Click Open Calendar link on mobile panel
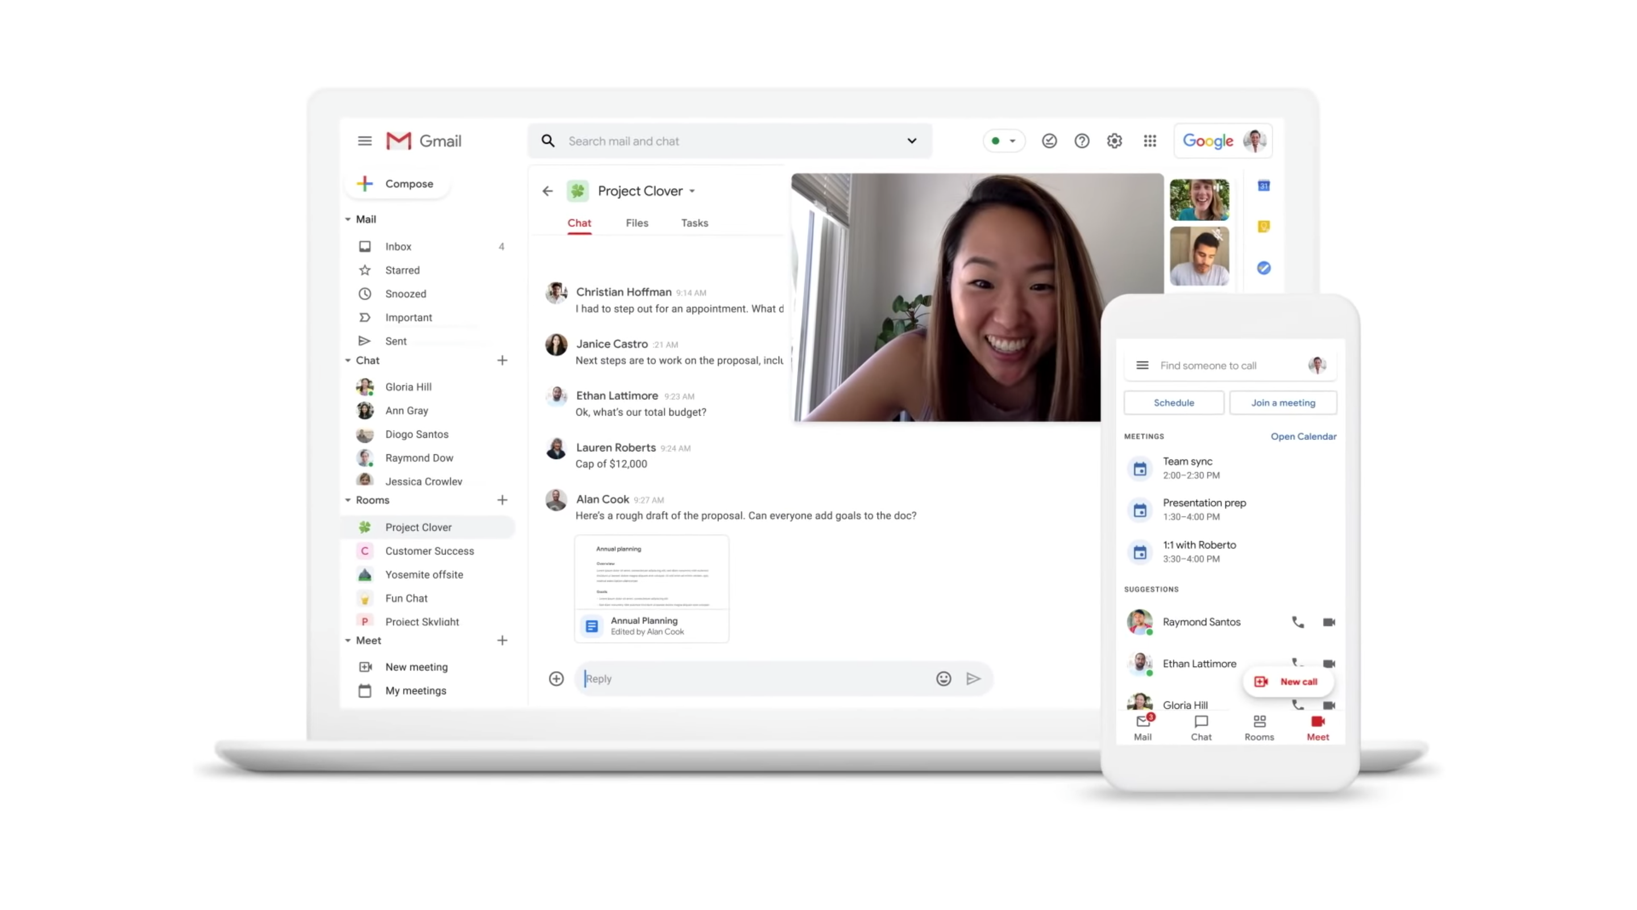This screenshot has height=910, width=1637. (x=1303, y=436)
